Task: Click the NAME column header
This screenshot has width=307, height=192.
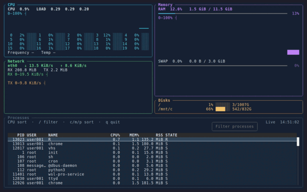Action: (53, 135)
